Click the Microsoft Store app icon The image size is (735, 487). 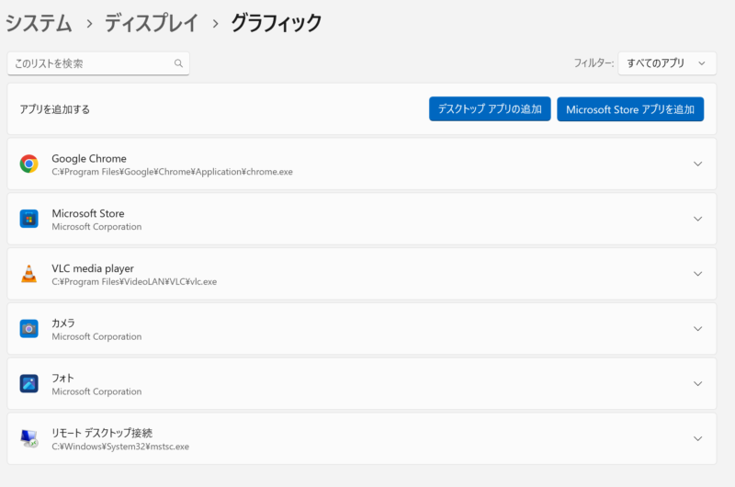[29, 219]
